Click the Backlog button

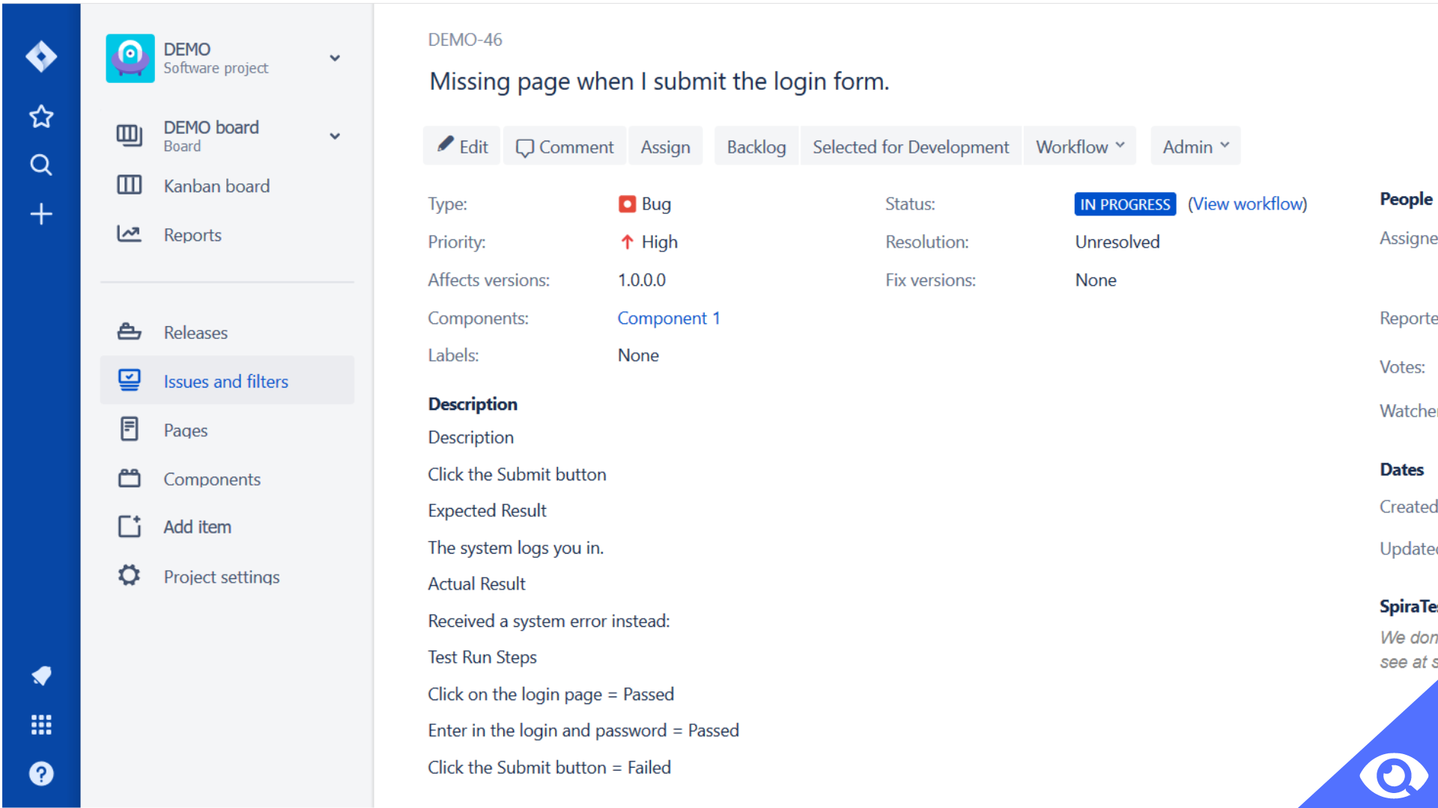coord(756,146)
